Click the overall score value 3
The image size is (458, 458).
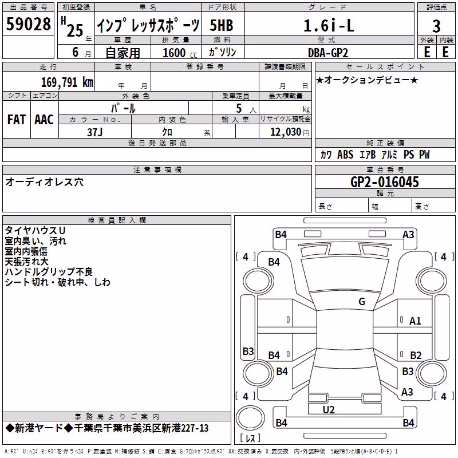click(x=436, y=26)
